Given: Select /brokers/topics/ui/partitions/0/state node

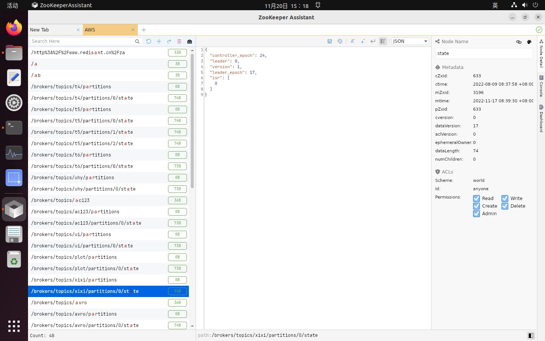Looking at the screenshot, I should point(108,246).
